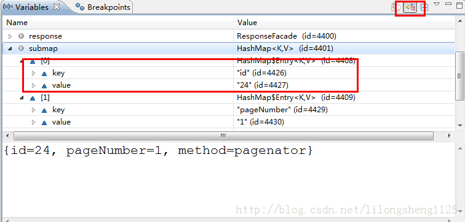Click the HashMap<K,V> (id=4401) value cell

[285, 48]
